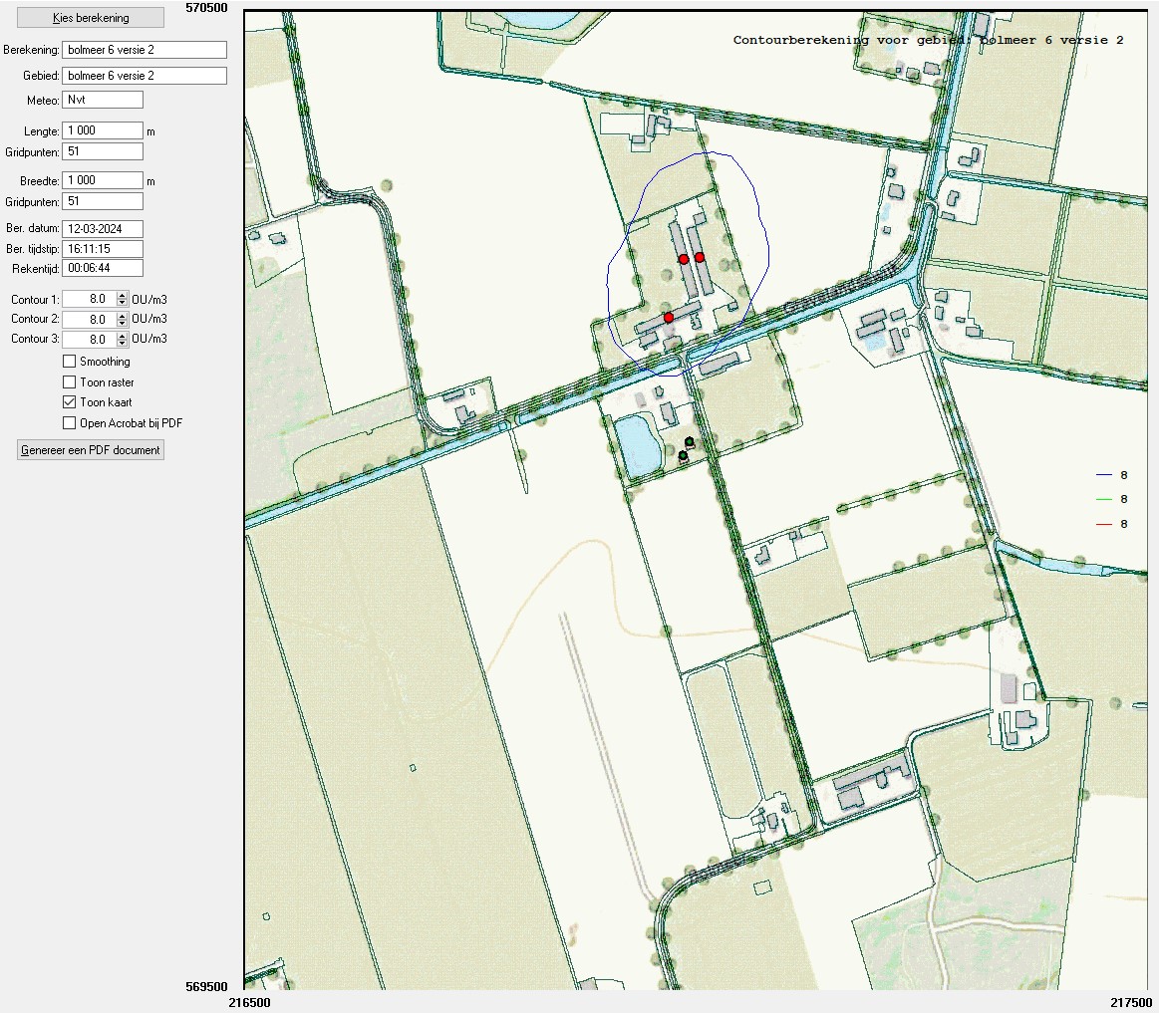Decrease Contour 2 value with down arrow
Viewport: 1159px width, 1013px height.
[123, 323]
